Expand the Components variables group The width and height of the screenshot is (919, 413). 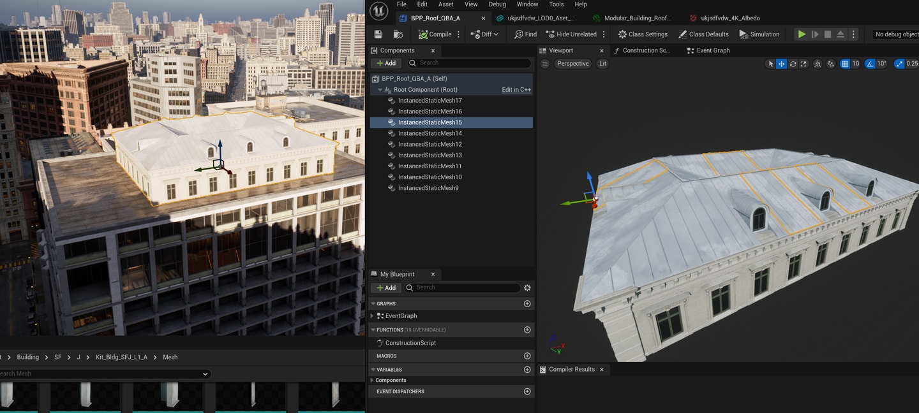tap(372, 380)
